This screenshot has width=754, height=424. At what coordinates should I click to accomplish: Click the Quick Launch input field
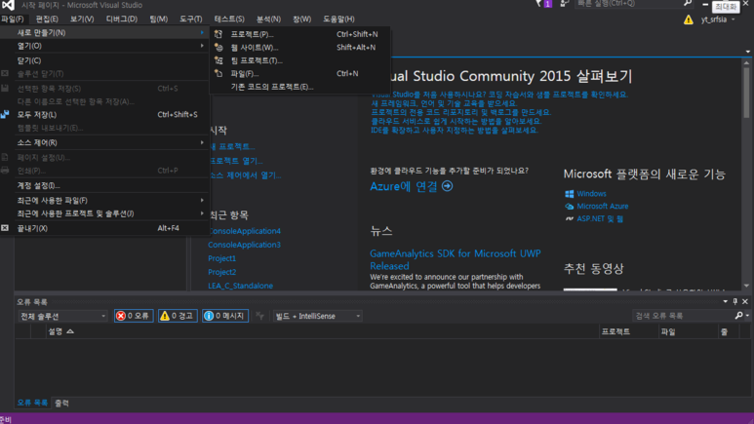[x=629, y=3]
